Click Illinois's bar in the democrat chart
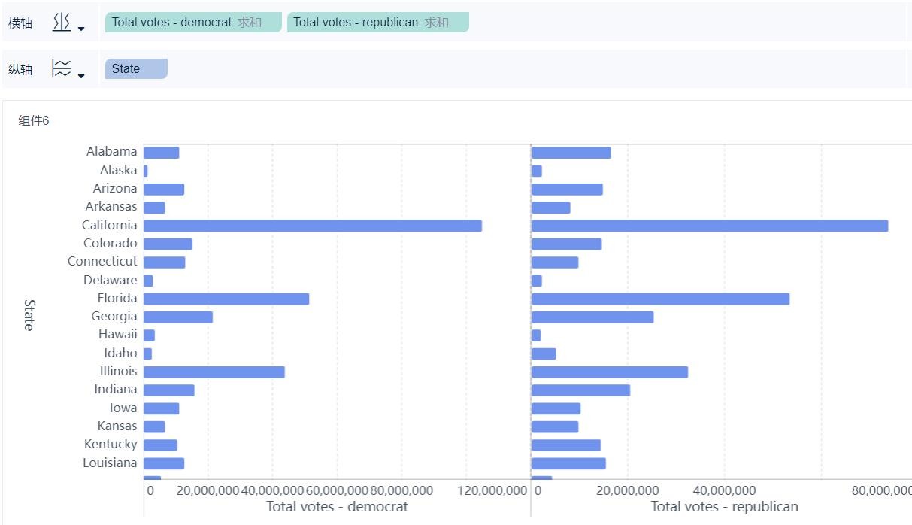The image size is (912, 525). pos(214,372)
